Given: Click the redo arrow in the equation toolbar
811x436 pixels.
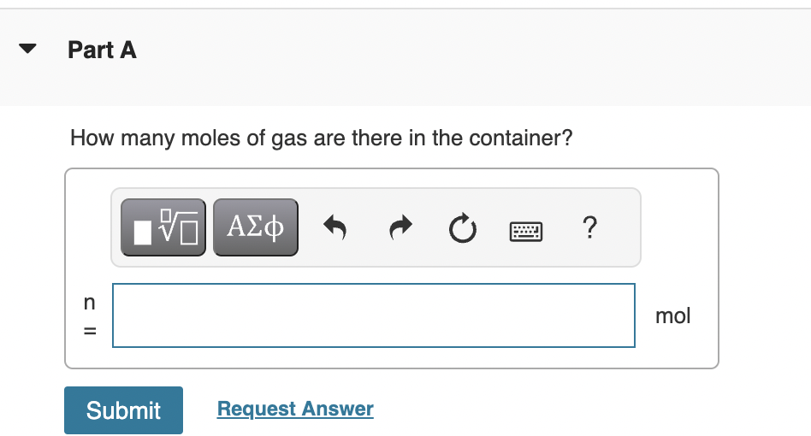Looking at the screenshot, I should click(400, 227).
